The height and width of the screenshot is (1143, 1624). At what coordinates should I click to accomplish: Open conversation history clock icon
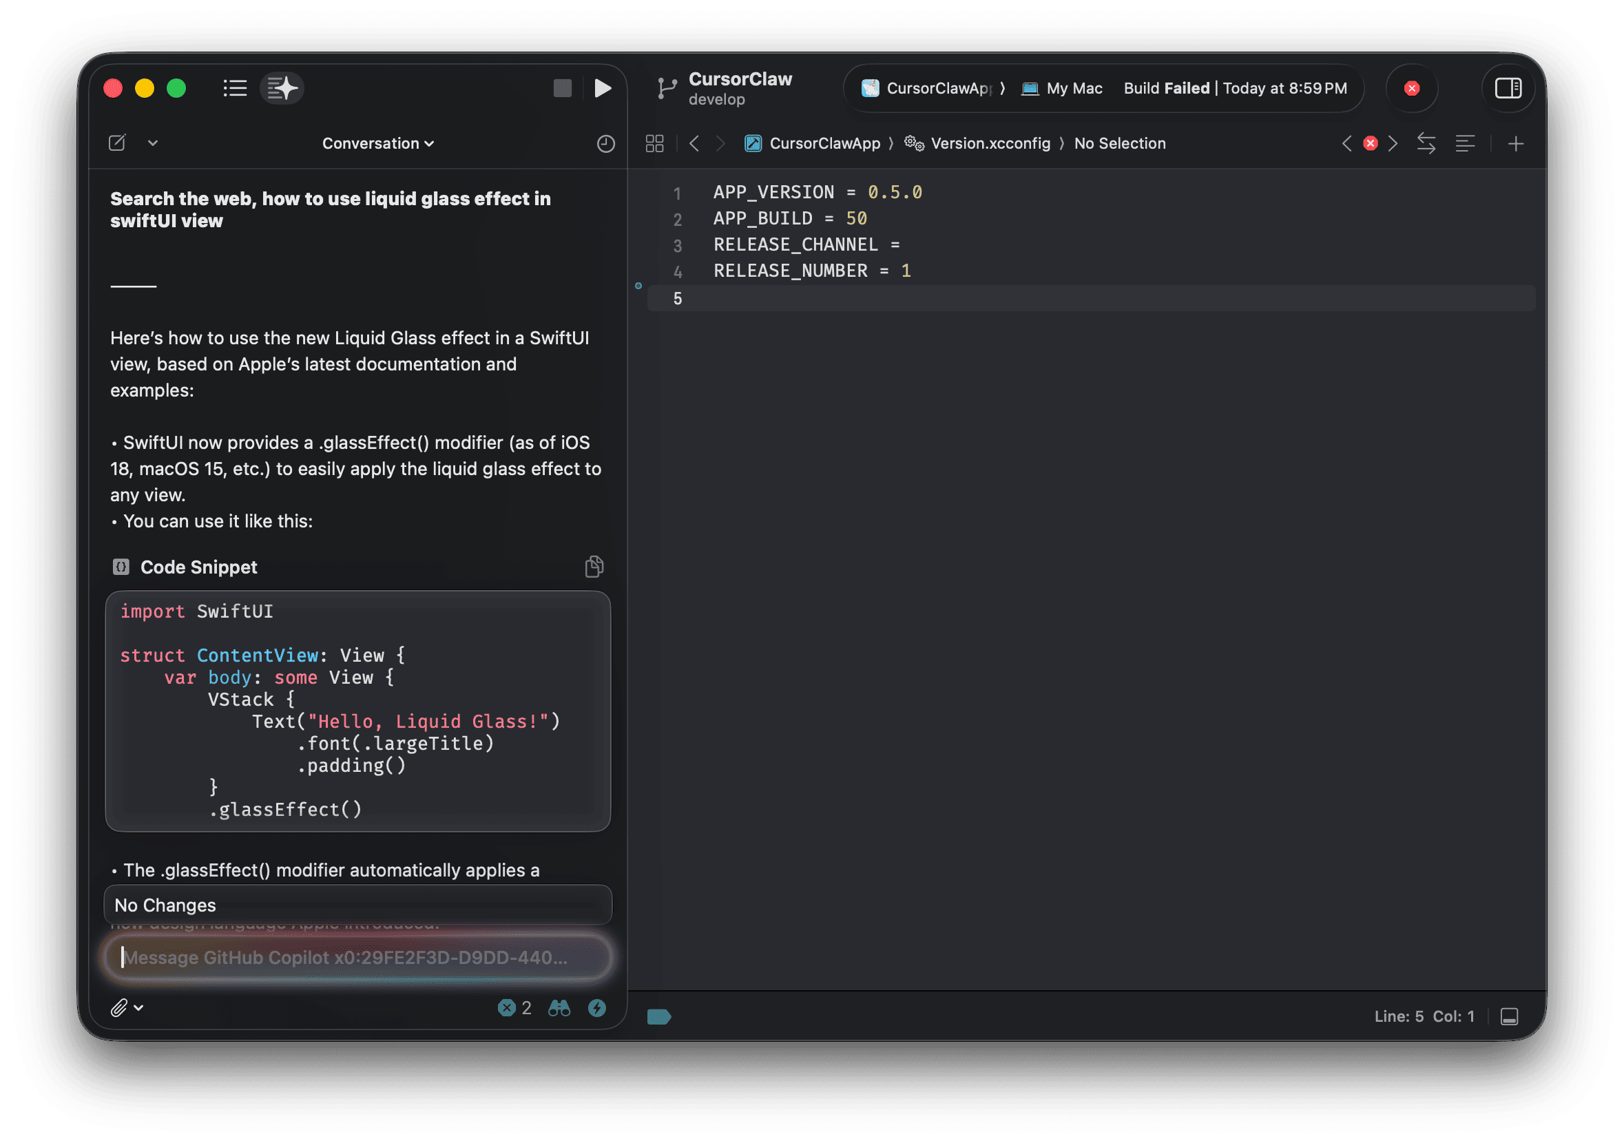[x=605, y=144]
